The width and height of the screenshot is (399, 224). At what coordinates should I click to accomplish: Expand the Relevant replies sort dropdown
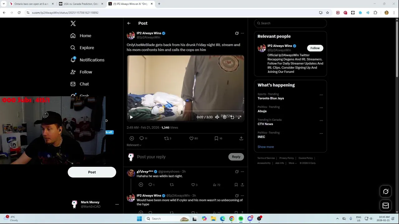[x=134, y=145]
